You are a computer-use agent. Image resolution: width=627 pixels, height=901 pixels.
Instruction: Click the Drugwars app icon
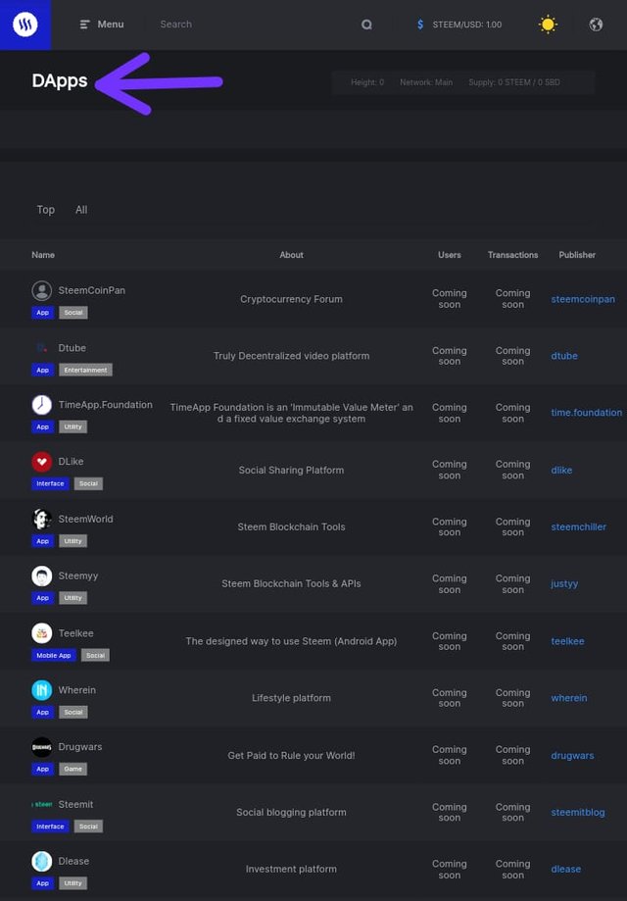click(x=42, y=747)
